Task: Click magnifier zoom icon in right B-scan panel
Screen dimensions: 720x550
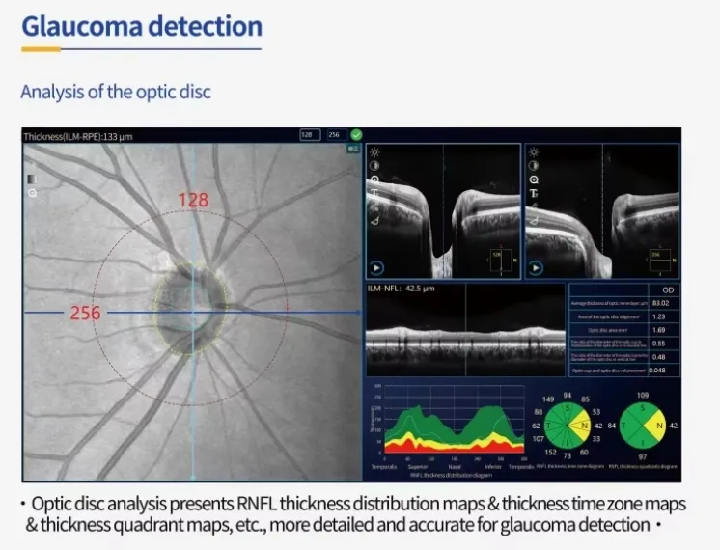Action: (x=534, y=179)
